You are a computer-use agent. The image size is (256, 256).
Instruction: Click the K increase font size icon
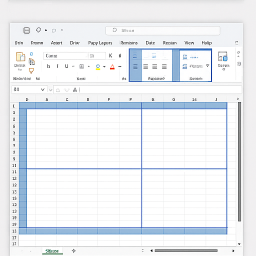pyautogui.click(x=110, y=55)
